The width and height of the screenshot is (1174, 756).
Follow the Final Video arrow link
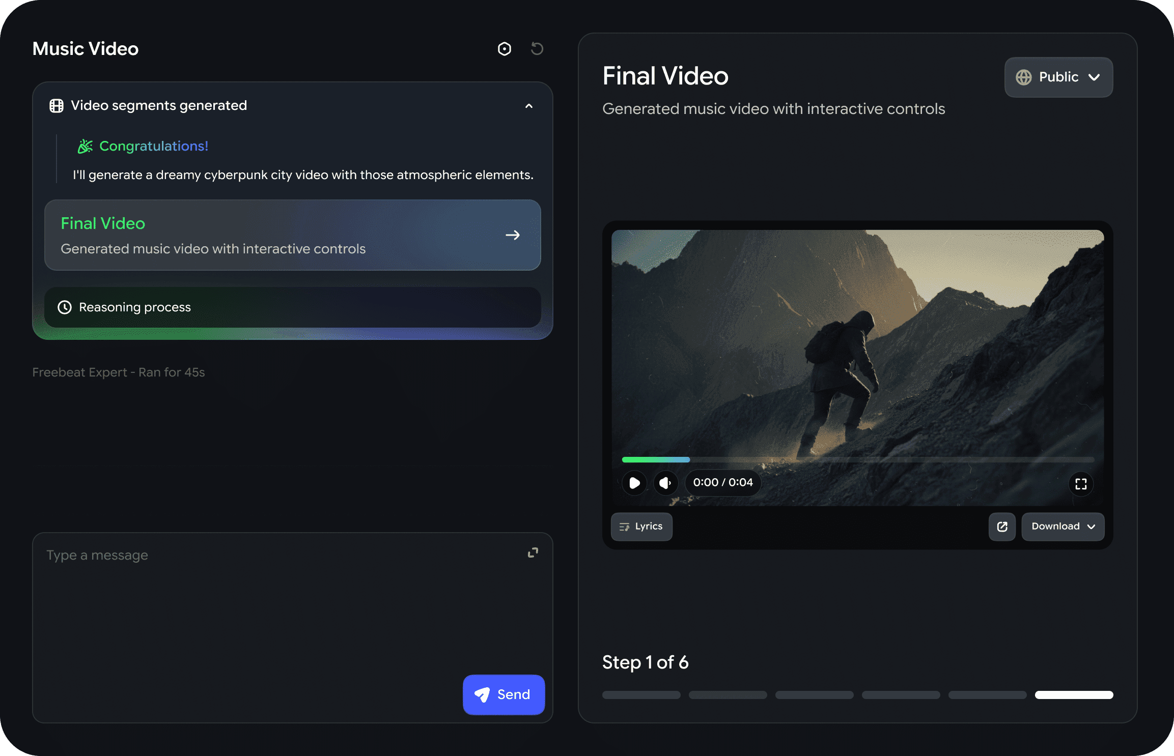pos(513,235)
